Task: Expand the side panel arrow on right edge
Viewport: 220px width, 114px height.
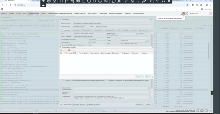Action: tap(212, 93)
